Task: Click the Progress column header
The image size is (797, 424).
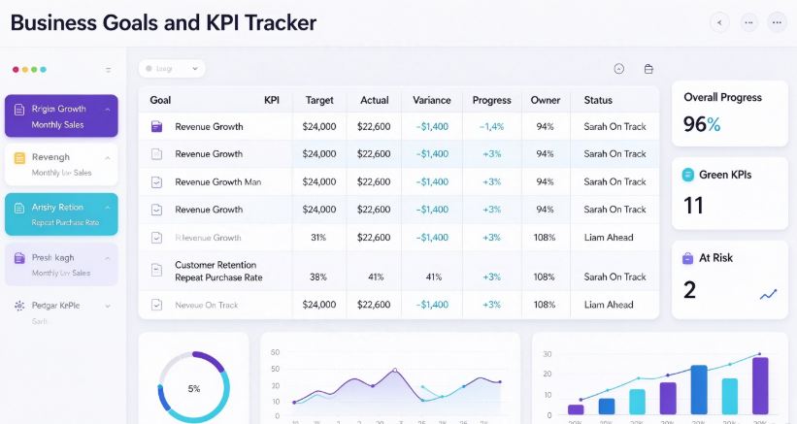Action: (491, 100)
